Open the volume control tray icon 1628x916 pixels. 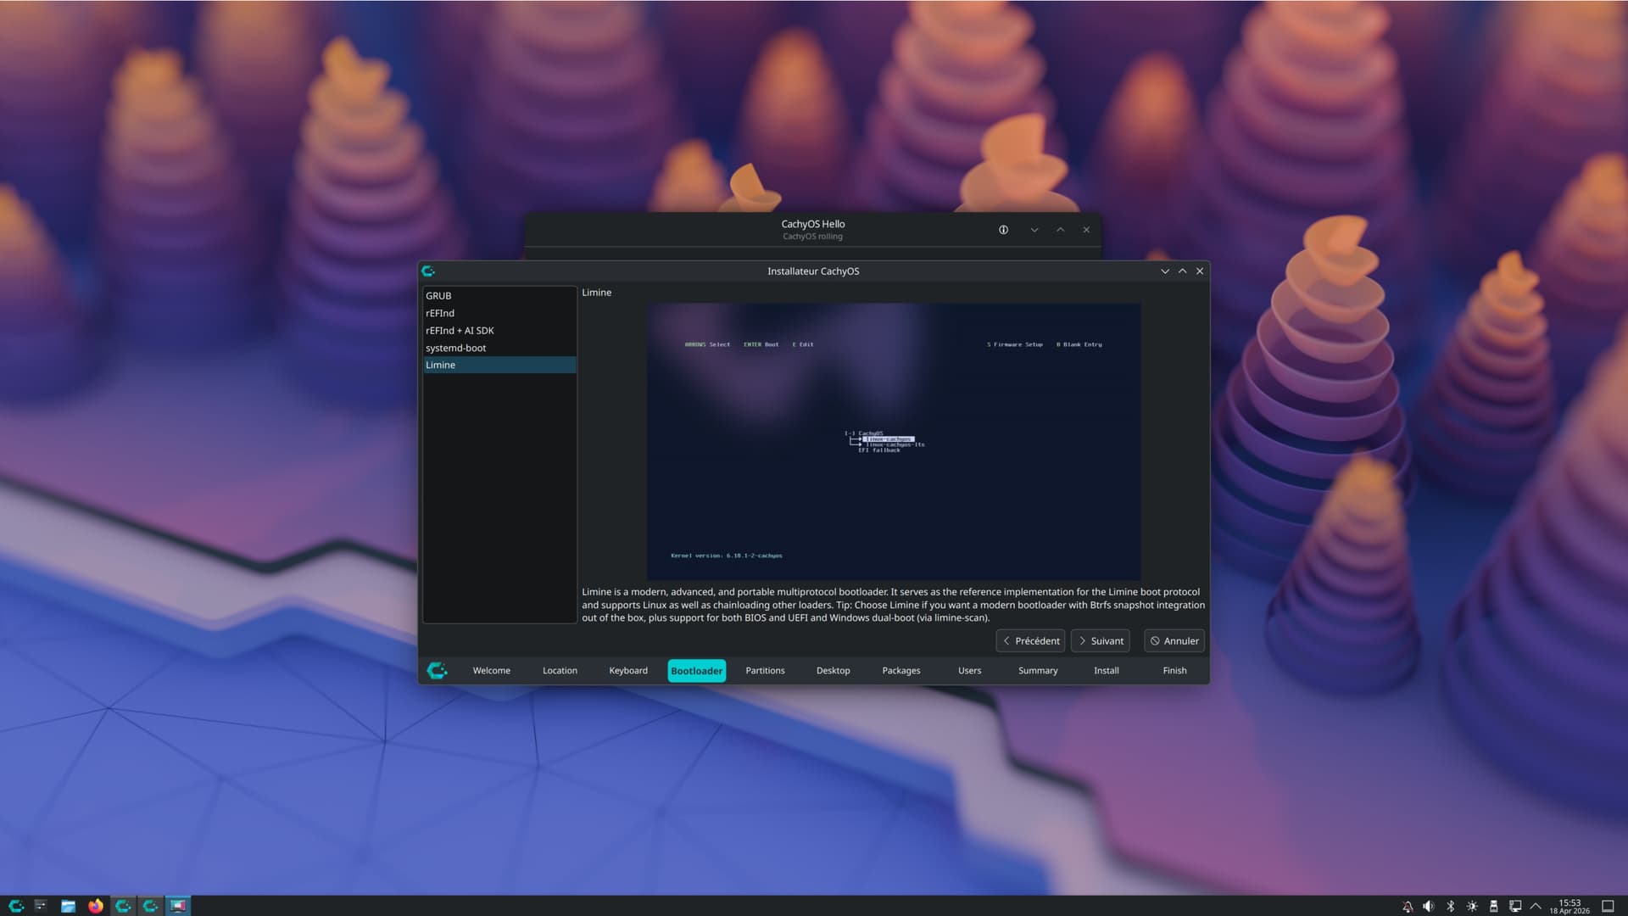click(1429, 906)
